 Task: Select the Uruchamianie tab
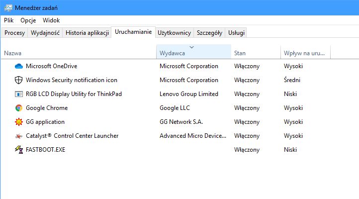coord(133,32)
